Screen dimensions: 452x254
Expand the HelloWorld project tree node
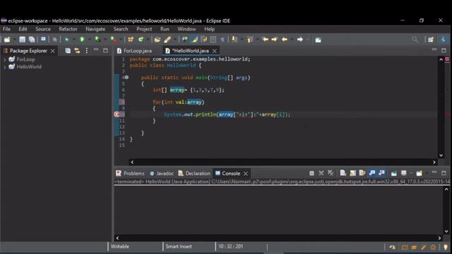[5, 67]
